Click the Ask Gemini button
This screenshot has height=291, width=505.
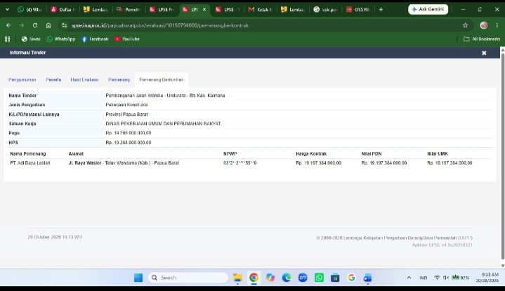tap(428, 9)
